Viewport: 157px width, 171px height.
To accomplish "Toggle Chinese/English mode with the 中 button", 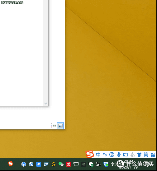I will (98, 155).
